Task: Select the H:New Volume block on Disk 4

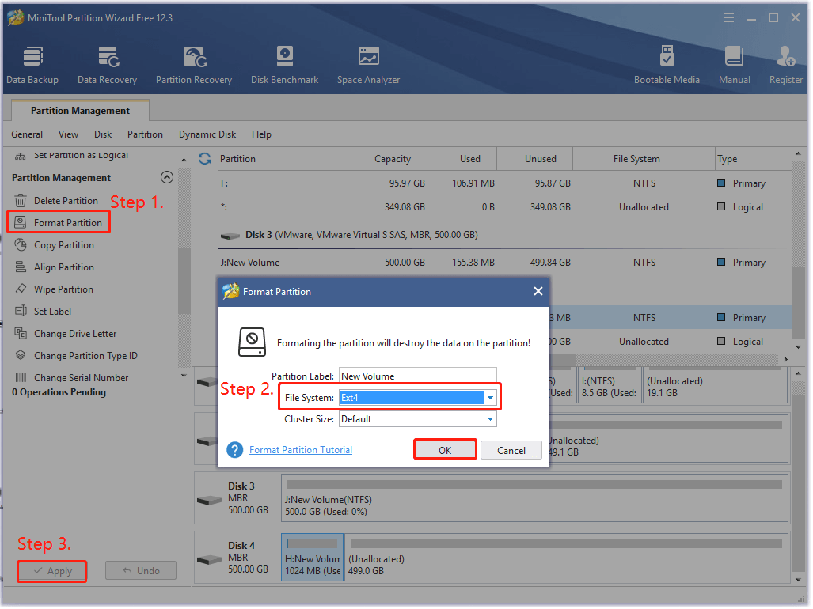Action: click(313, 558)
